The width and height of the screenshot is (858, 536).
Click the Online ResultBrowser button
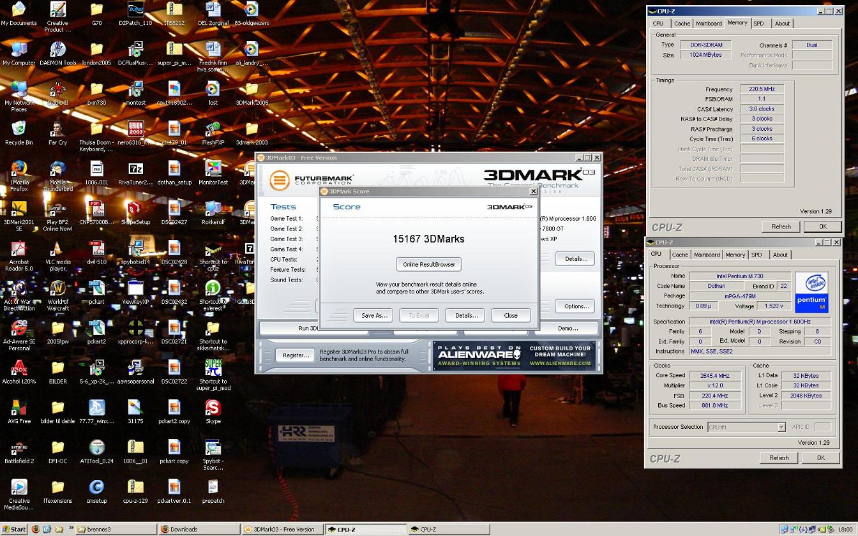429,264
